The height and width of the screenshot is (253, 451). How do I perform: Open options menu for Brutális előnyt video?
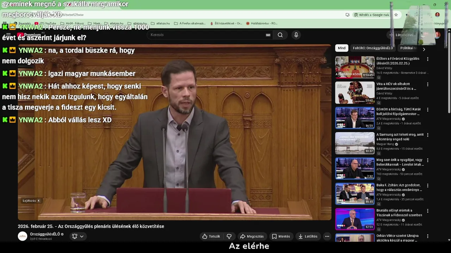coord(428,211)
